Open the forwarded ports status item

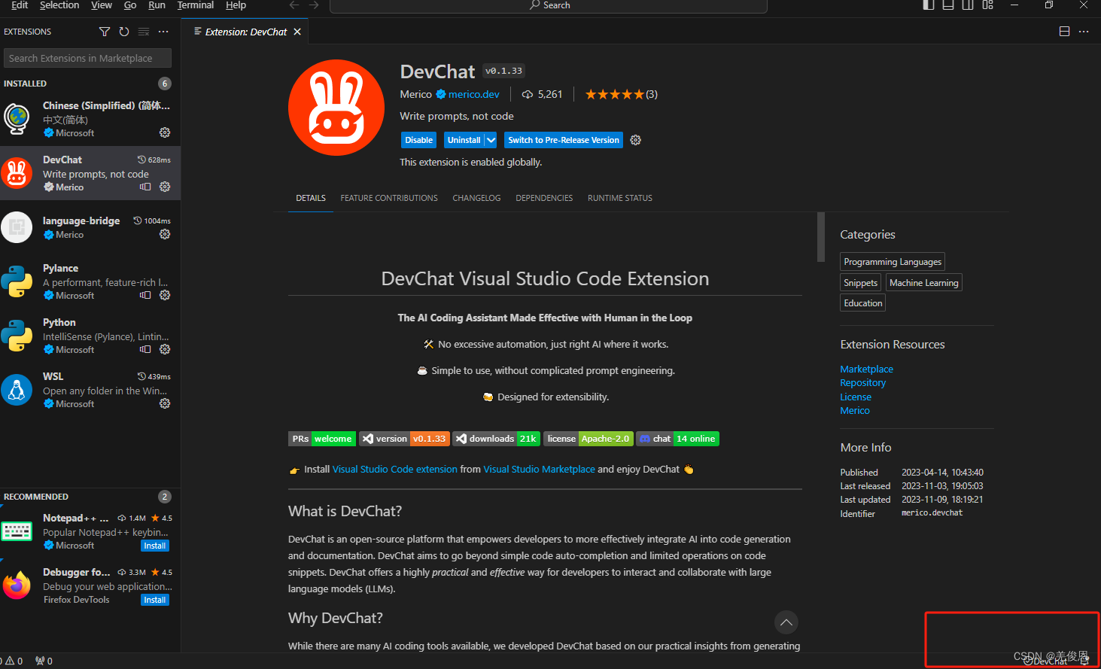[x=44, y=661]
